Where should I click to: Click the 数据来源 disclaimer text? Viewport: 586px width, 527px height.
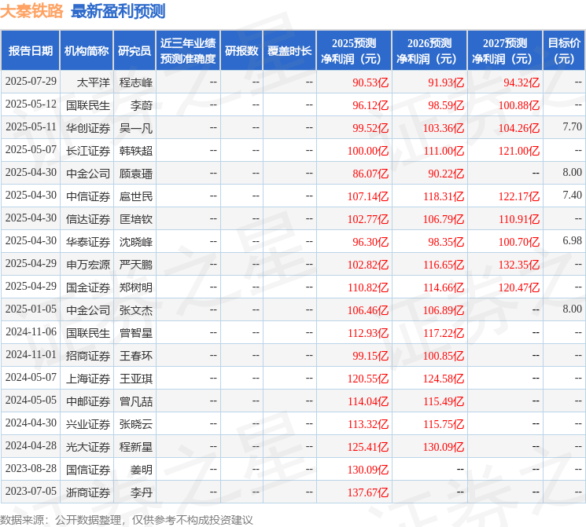tap(127, 519)
